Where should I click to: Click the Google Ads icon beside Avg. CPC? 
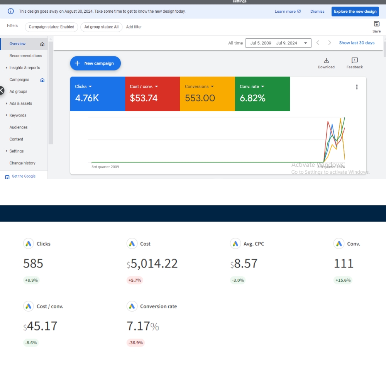coord(235,244)
